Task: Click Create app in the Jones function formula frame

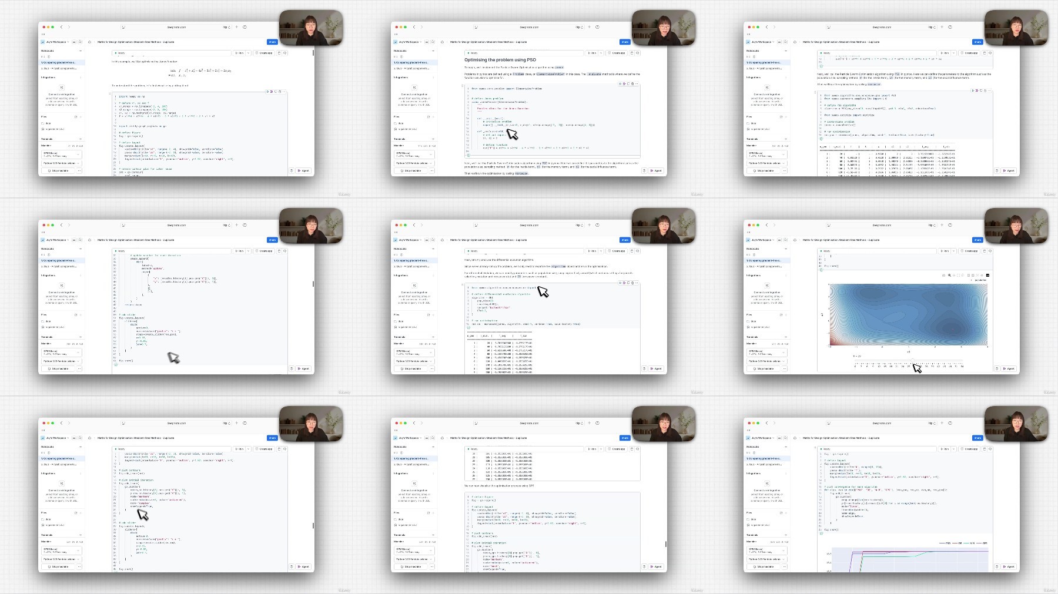Action: click(264, 53)
